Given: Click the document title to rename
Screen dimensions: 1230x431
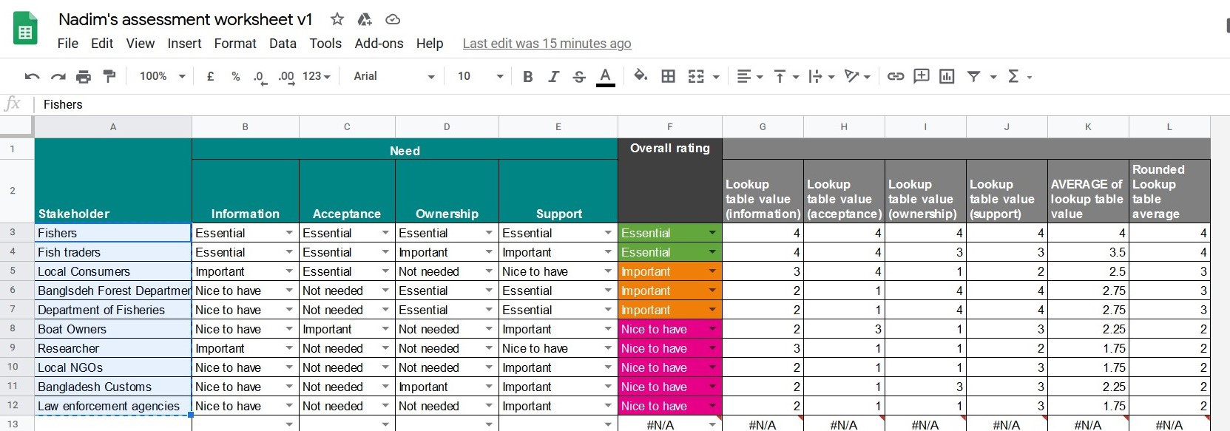Looking at the screenshot, I should [185, 19].
